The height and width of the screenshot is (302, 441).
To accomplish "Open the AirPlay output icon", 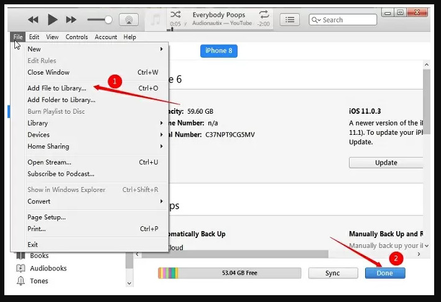I will pyautogui.click(x=128, y=20).
